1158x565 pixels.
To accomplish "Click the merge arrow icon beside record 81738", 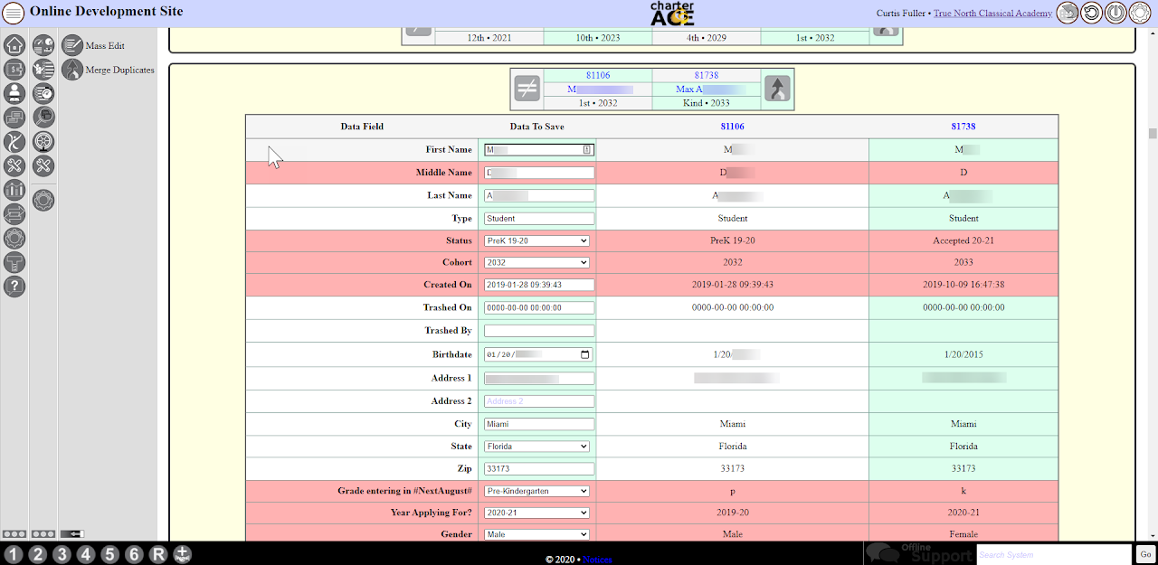I will pyautogui.click(x=778, y=89).
